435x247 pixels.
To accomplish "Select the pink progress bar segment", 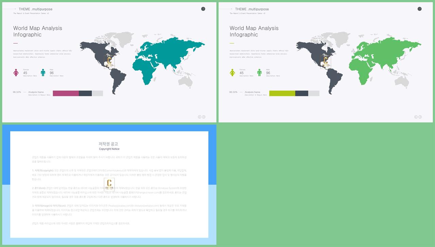I will tap(66, 93).
